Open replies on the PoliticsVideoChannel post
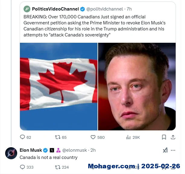 tap(25, 137)
